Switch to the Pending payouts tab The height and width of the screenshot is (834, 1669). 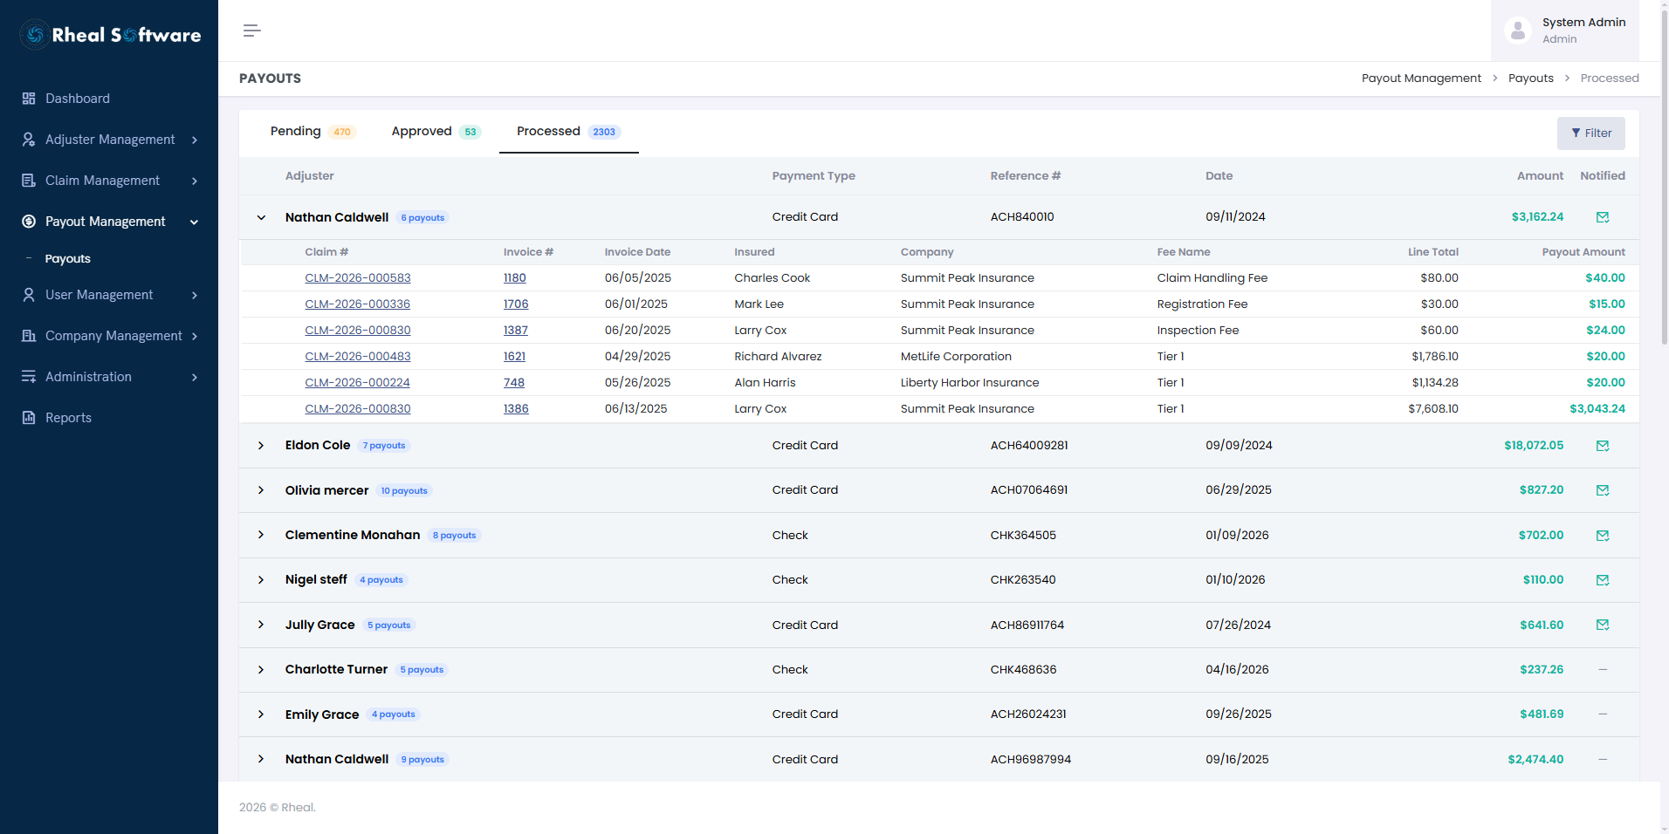tap(311, 132)
